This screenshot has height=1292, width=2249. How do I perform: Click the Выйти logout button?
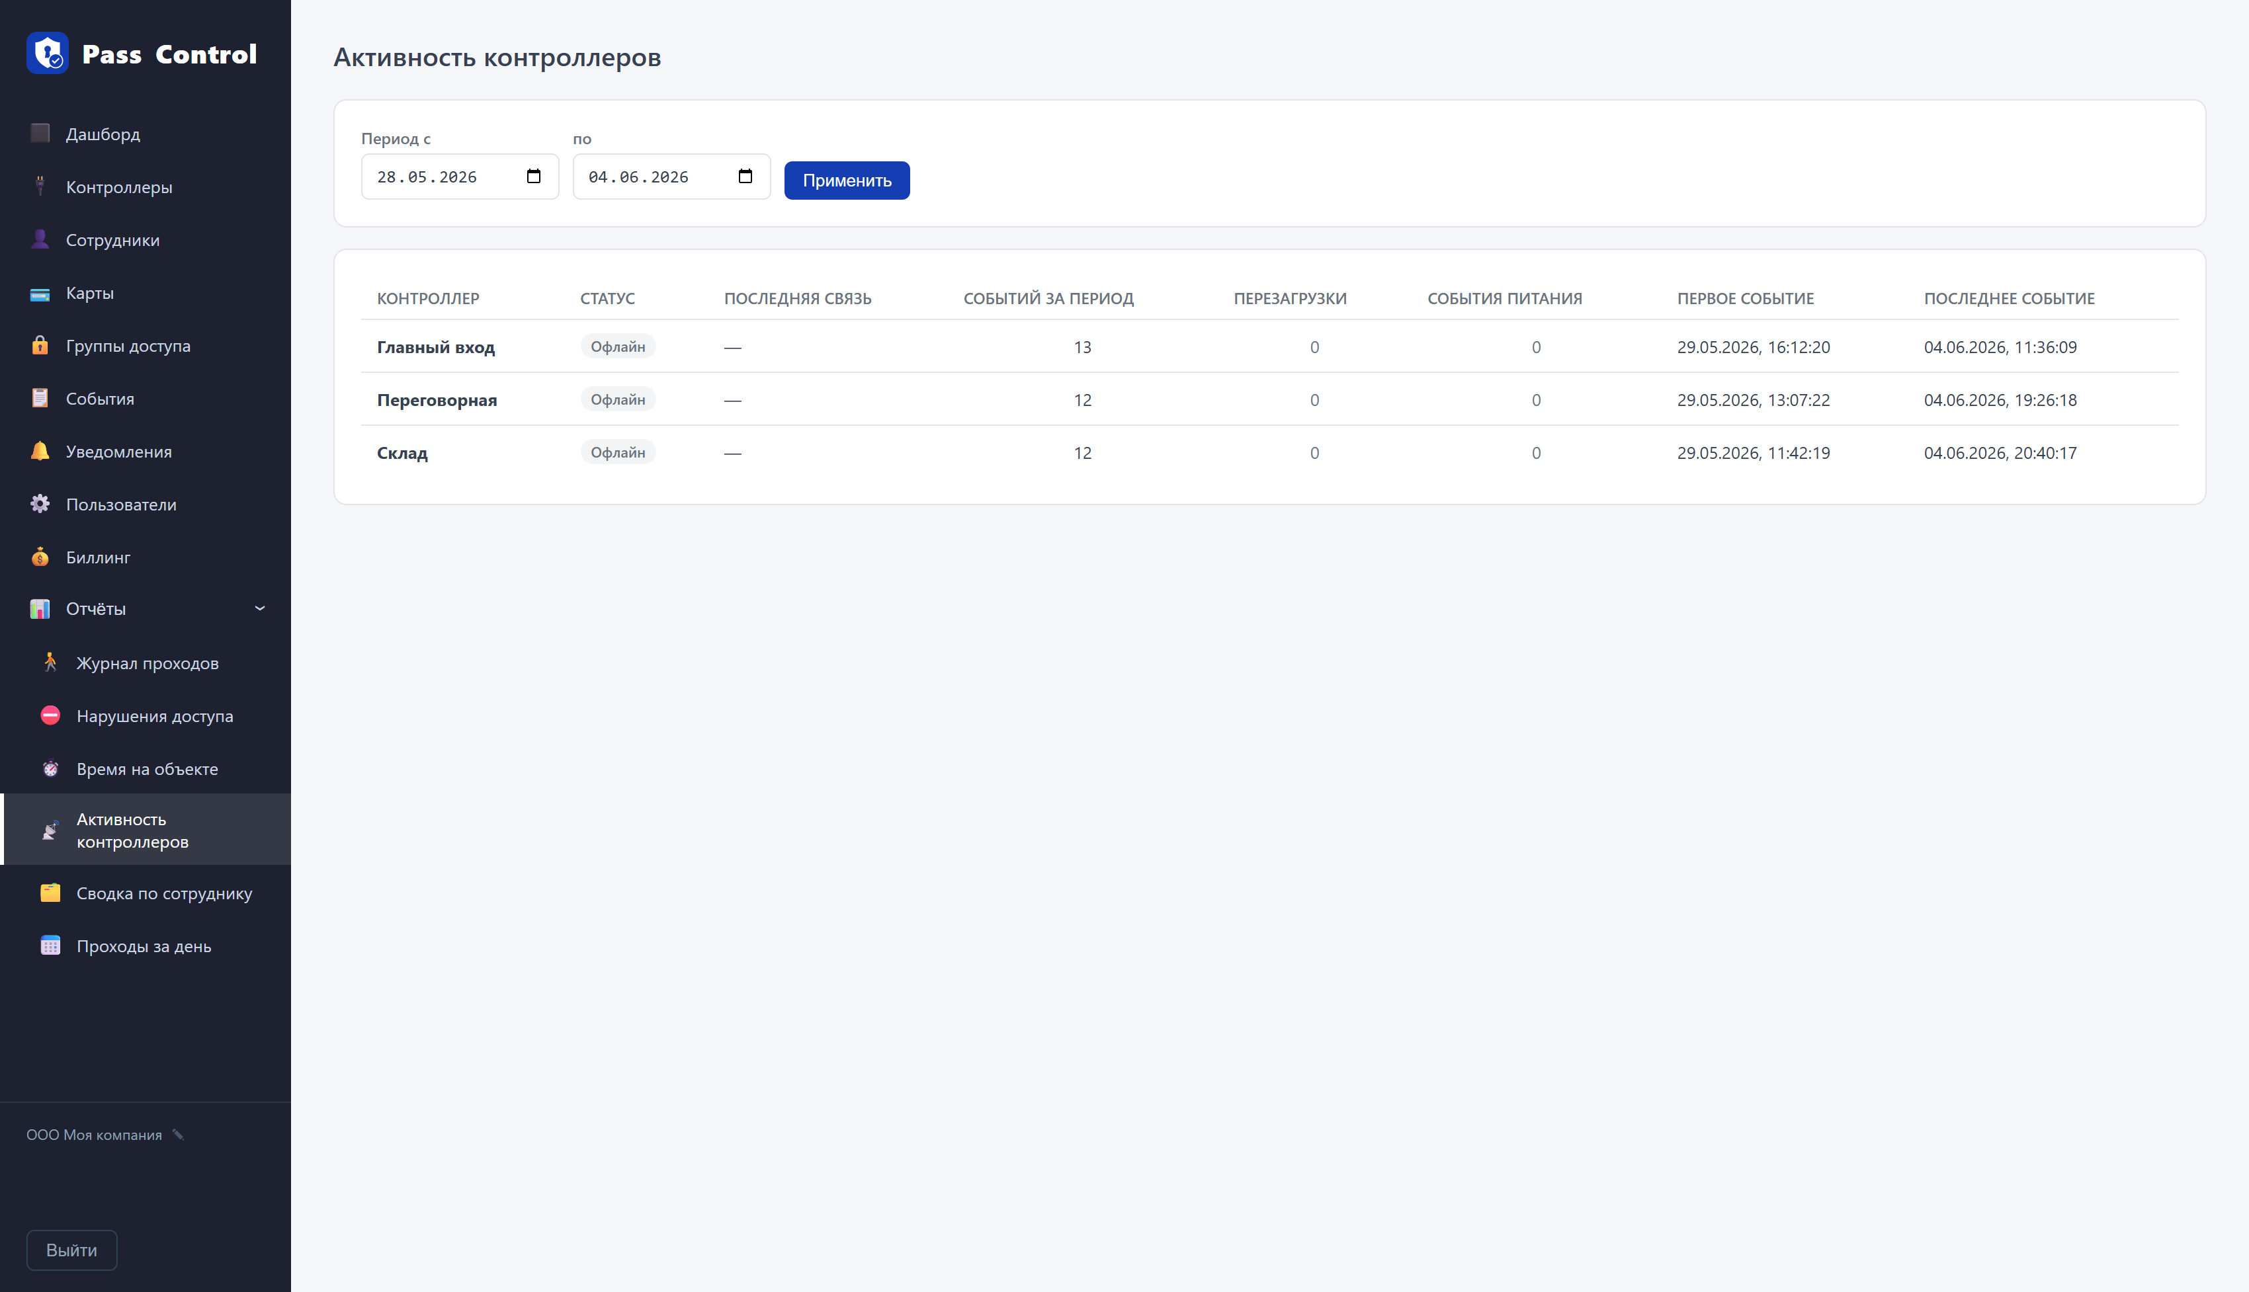tap(72, 1250)
